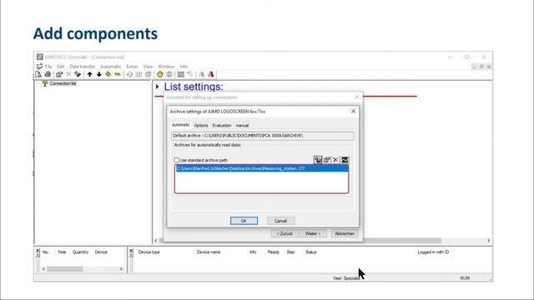Close the Archive settings dialog with X
Image resolution: width=534 pixels, height=300 pixels.
click(x=353, y=111)
